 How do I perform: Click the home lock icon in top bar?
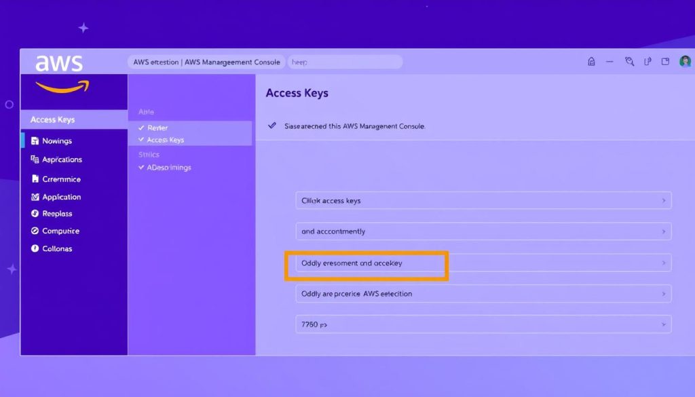pos(591,62)
